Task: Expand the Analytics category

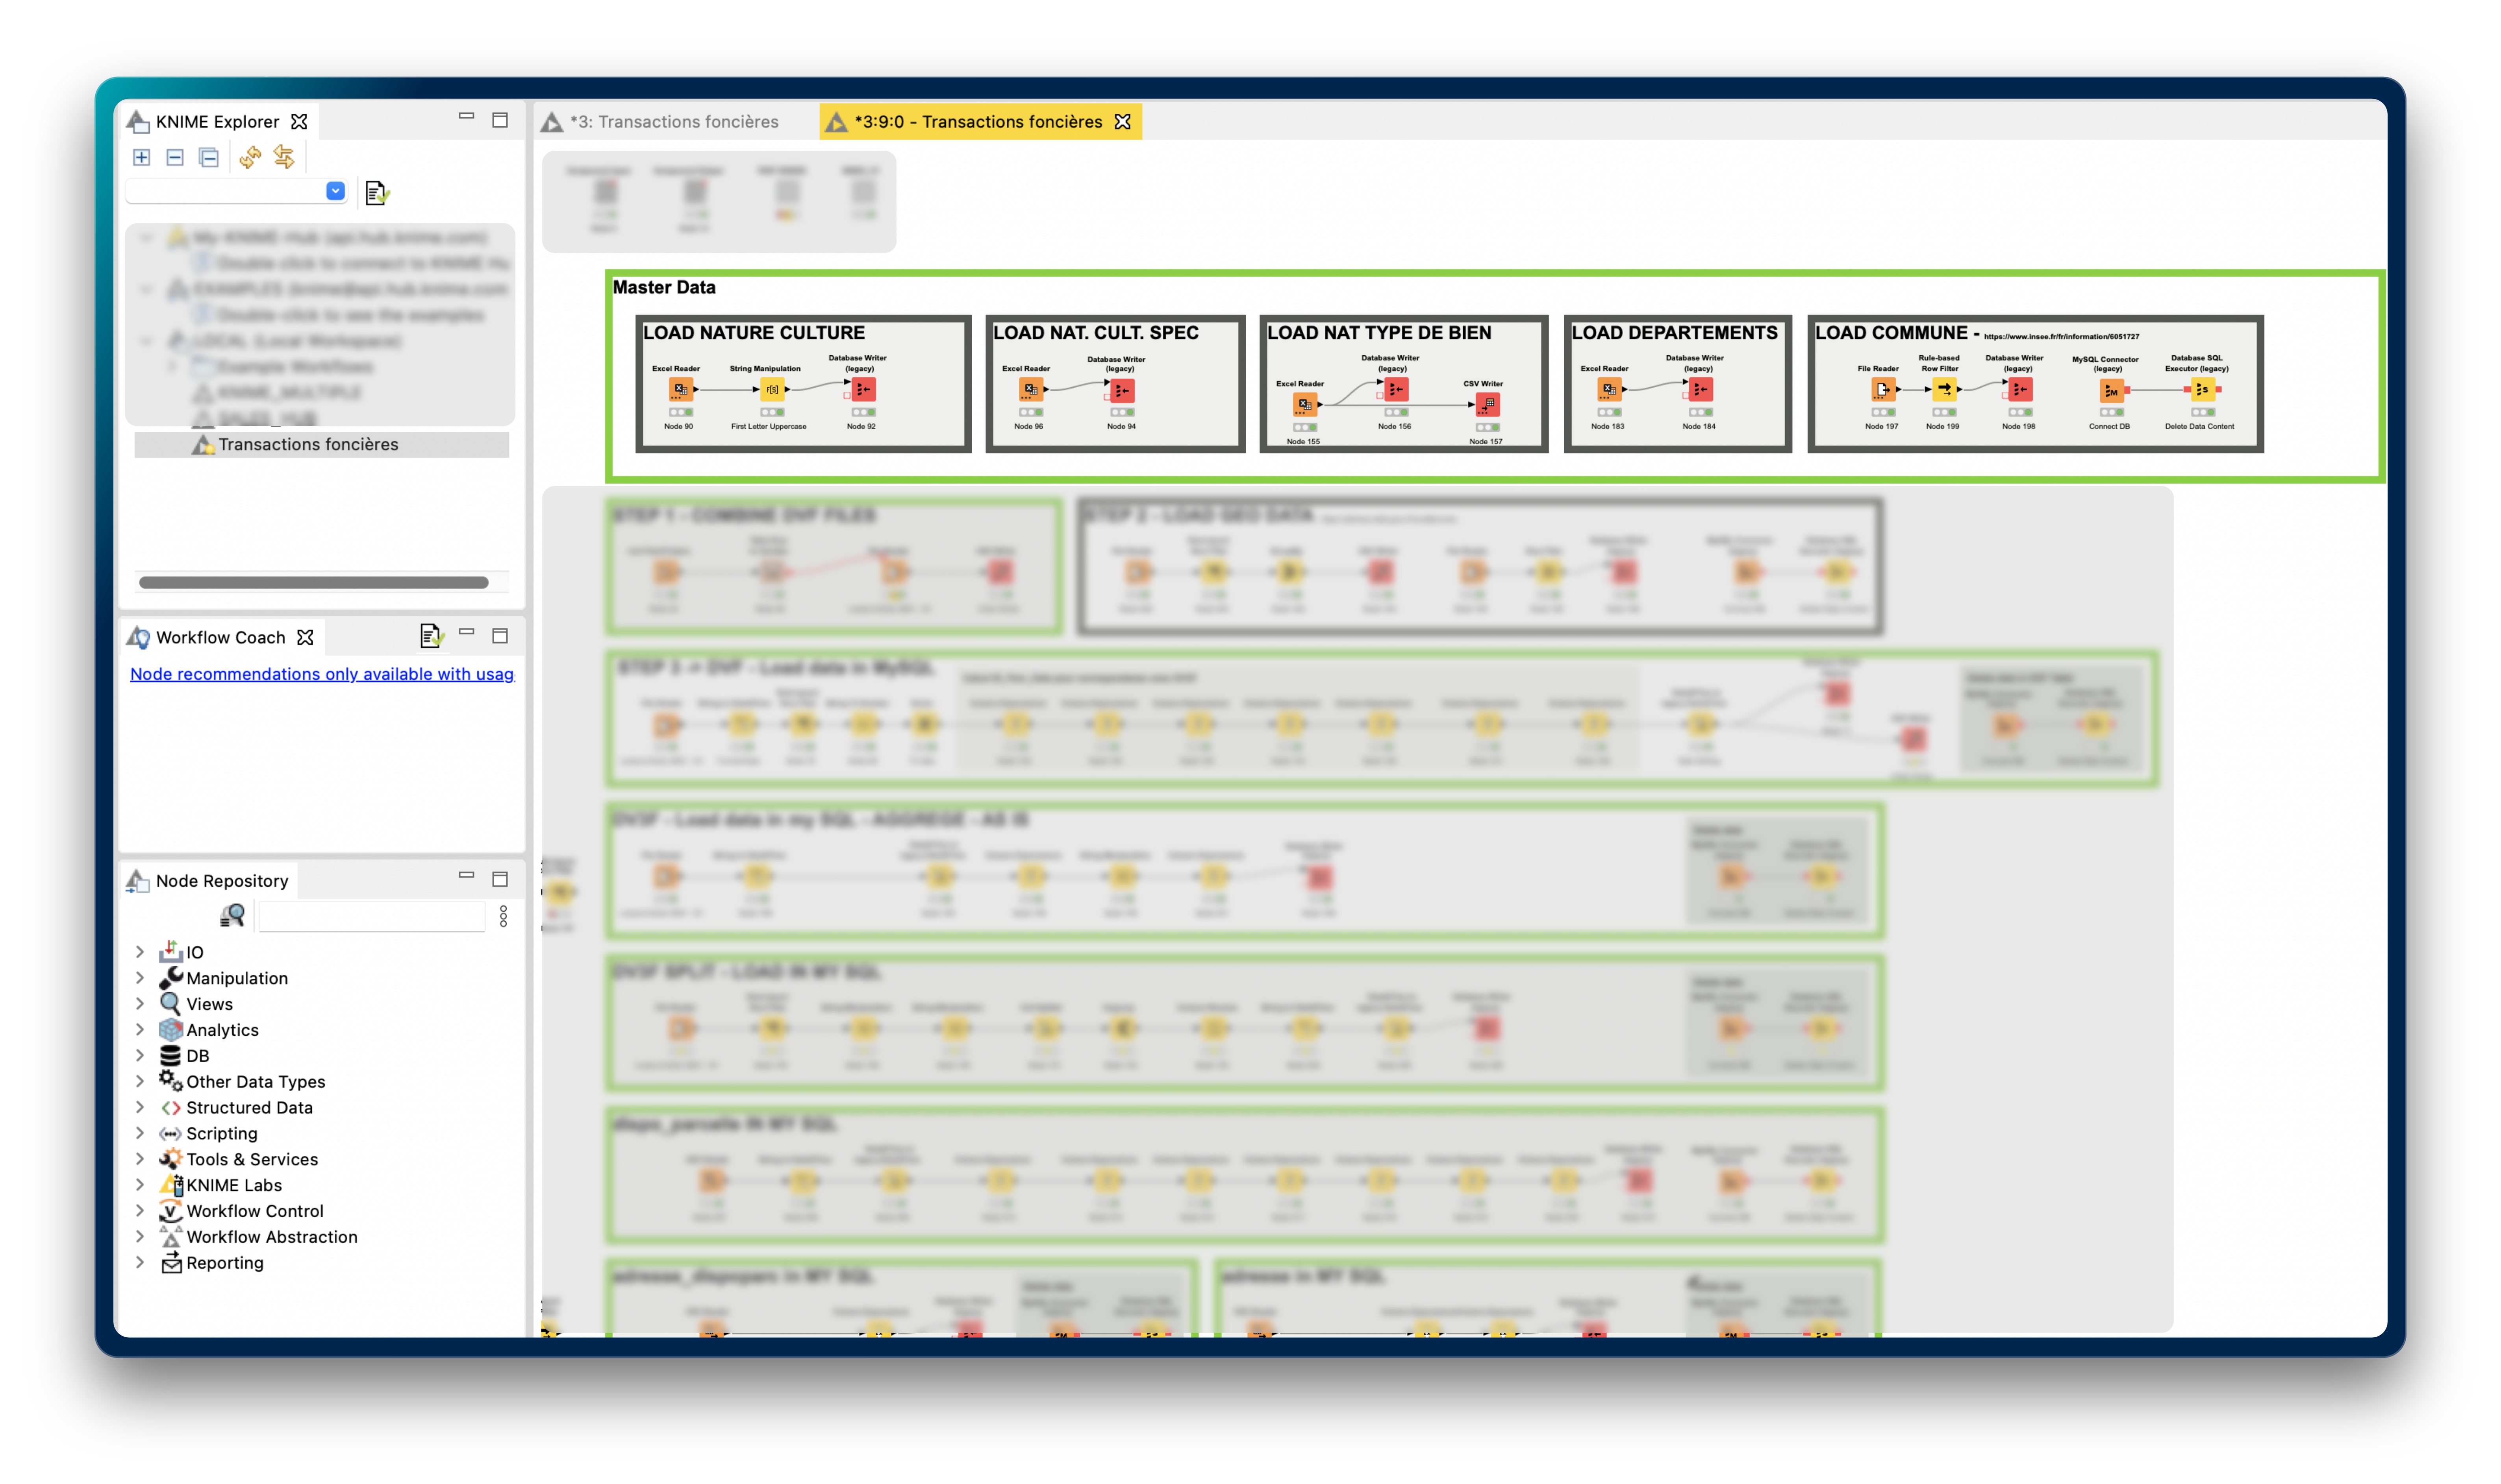Action: tap(140, 1030)
